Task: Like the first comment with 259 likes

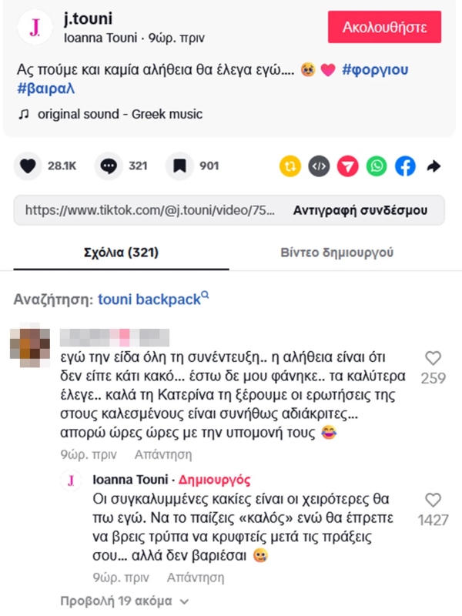Action: pyautogui.click(x=434, y=358)
